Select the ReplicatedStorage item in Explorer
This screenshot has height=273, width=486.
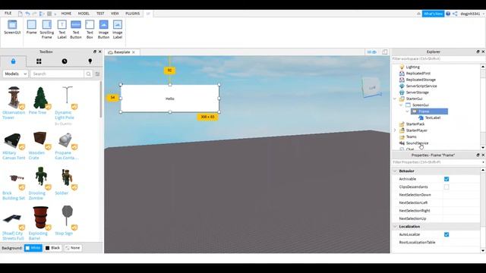421,80
